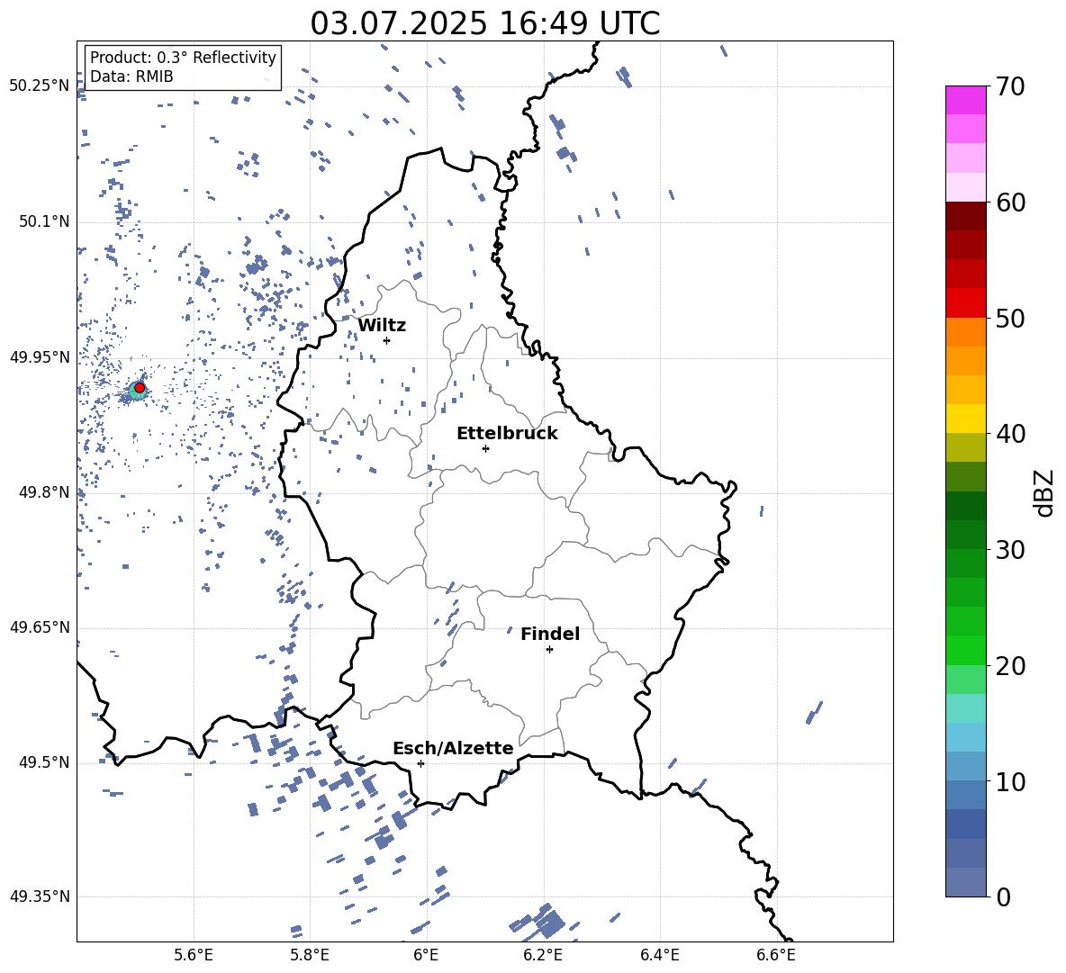The height and width of the screenshot is (973, 1066).
Task: Click the 6.2°E longitude label
Action: (543, 955)
